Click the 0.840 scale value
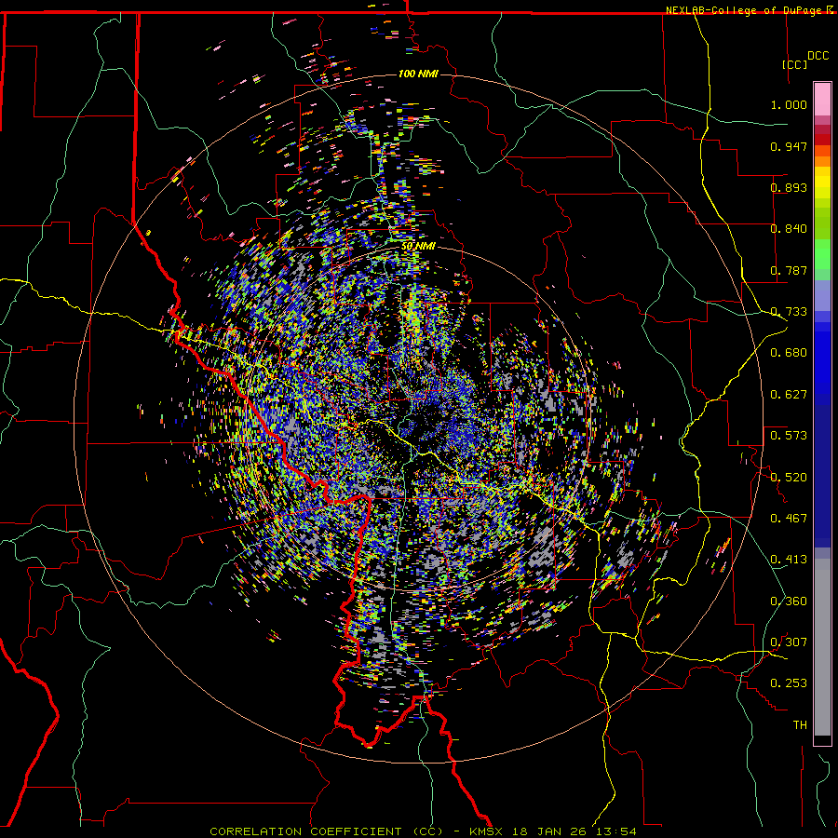The height and width of the screenshot is (838, 838). coord(789,229)
